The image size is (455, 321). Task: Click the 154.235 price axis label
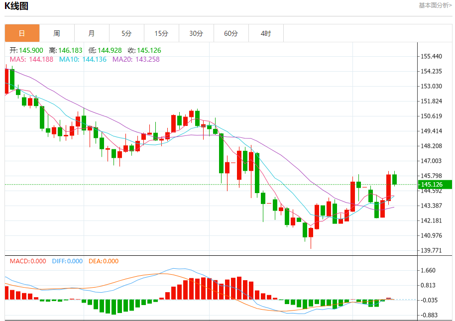click(432, 71)
